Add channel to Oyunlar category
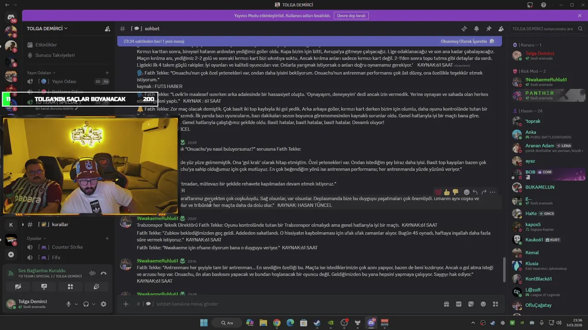The width and height of the screenshot is (588, 330). point(107,238)
